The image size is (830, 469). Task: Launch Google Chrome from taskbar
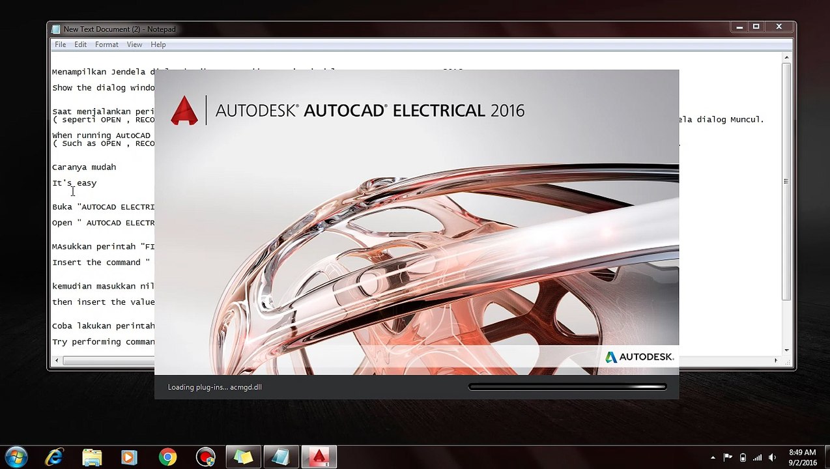[x=167, y=457]
